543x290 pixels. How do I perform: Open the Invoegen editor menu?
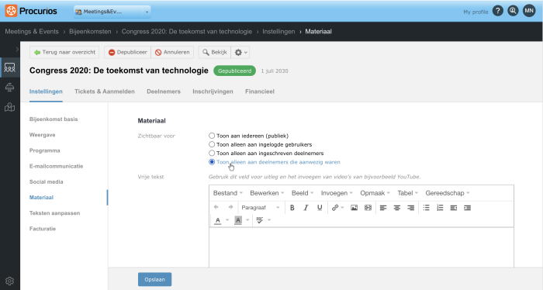pos(337,193)
